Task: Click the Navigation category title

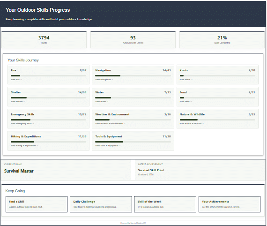Action: click(x=103, y=70)
